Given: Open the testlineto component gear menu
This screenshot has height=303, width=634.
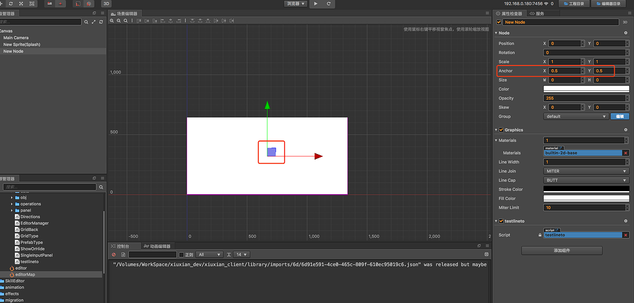Looking at the screenshot, I should click(x=626, y=221).
